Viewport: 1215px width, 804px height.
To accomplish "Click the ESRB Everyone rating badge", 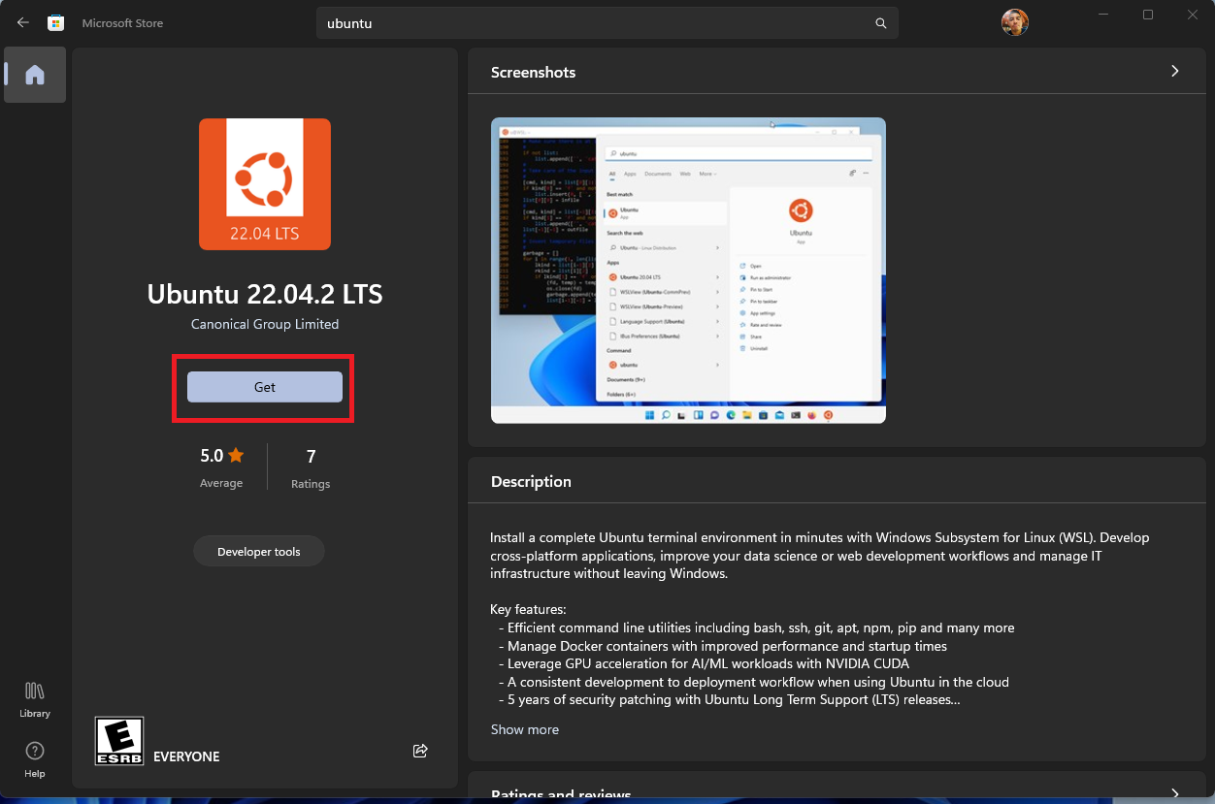I will (119, 741).
